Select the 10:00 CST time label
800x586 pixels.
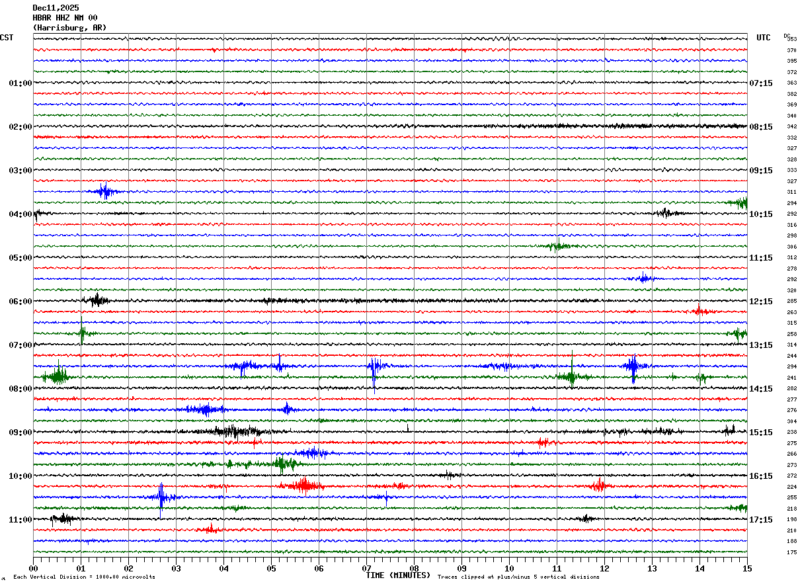tap(20, 476)
